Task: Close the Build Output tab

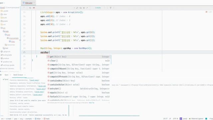Action: (25, 75)
